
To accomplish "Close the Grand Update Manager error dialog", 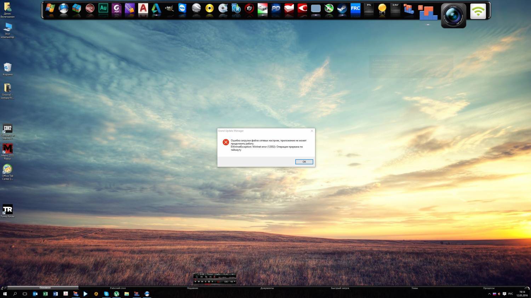I will click(x=312, y=131).
